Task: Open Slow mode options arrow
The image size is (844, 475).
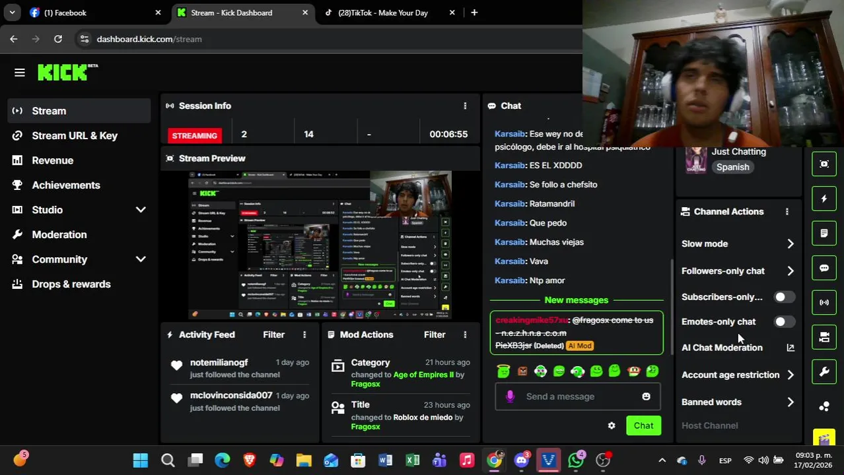Action: tap(791, 244)
